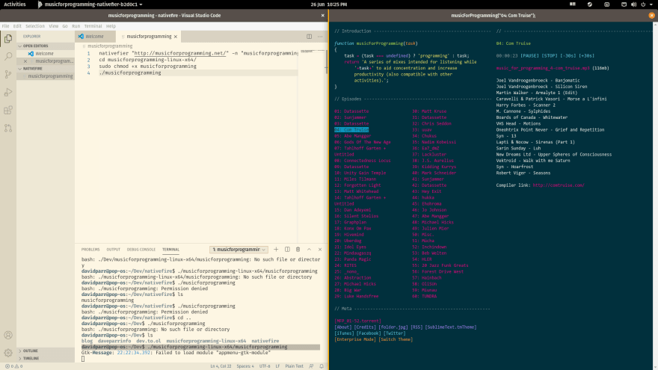The height and width of the screenshot is (370, 658).
Task: Switch to the Output panel tab
Action: (114, 249)
